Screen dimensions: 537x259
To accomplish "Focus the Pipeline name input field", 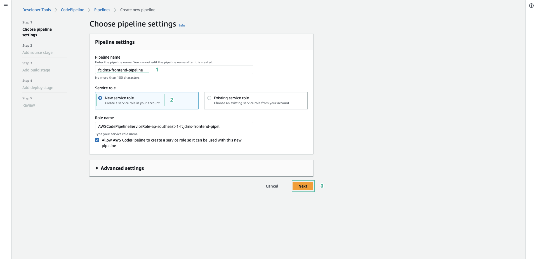I will coord(174,70).
